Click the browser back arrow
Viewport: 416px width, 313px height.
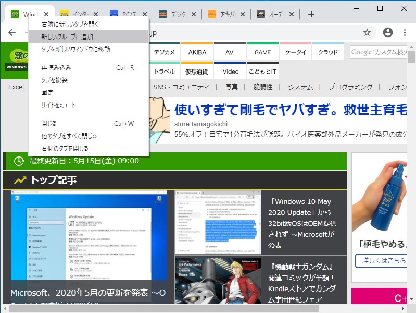point(12,32)
